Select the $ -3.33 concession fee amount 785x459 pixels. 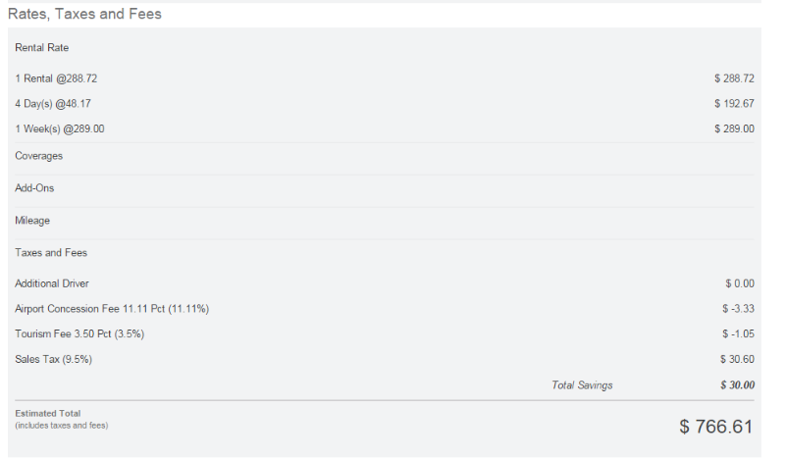click(x=738, y=309)
